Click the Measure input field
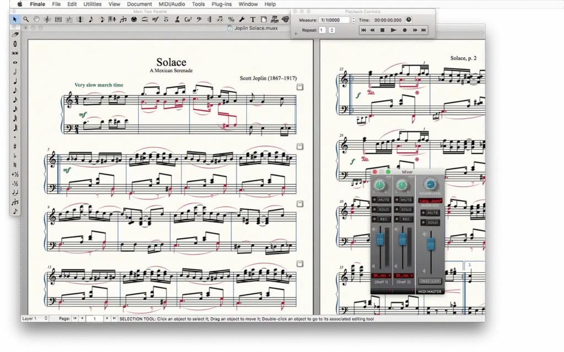Image resolution: width=564 pixels, height=352 pixels. pos(334,20)
